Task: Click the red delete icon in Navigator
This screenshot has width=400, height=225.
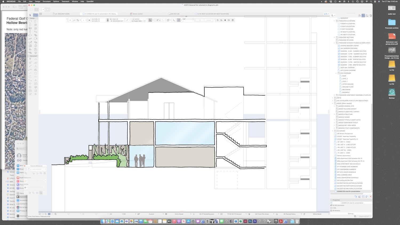Action: coord(370,196)
